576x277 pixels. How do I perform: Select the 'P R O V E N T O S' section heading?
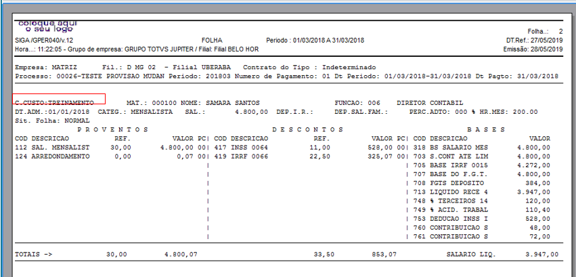pos(113,129)
